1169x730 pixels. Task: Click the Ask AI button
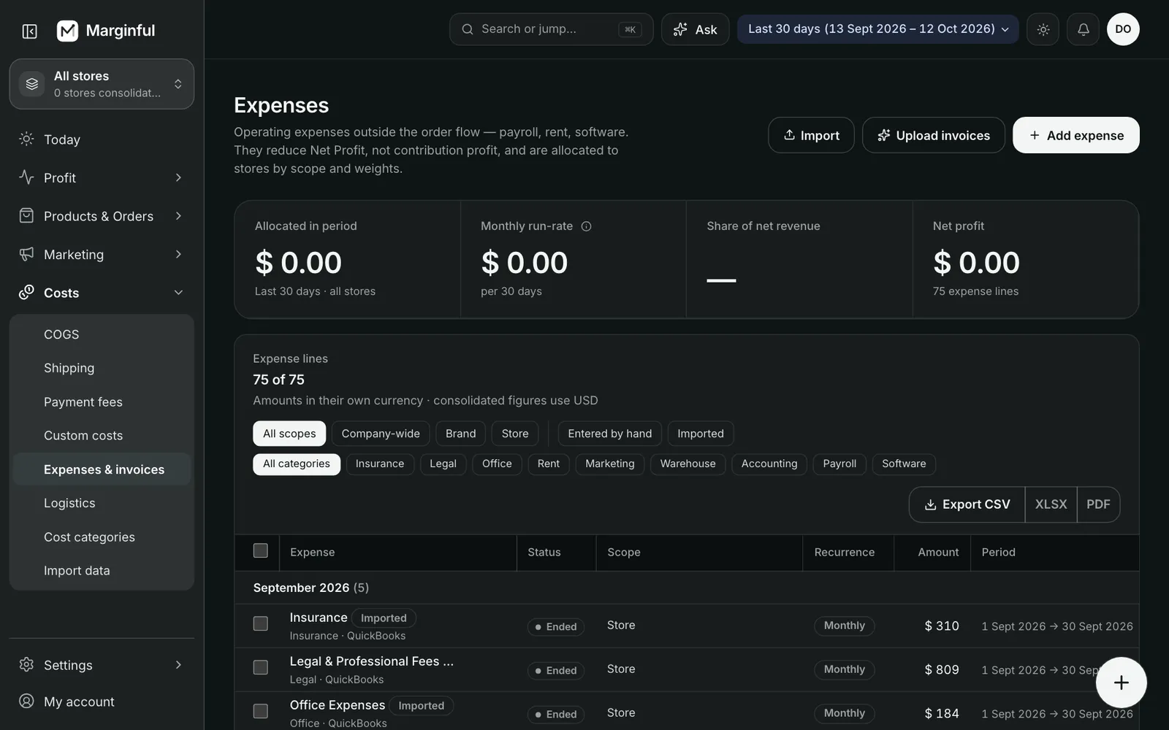pos(695,29)
